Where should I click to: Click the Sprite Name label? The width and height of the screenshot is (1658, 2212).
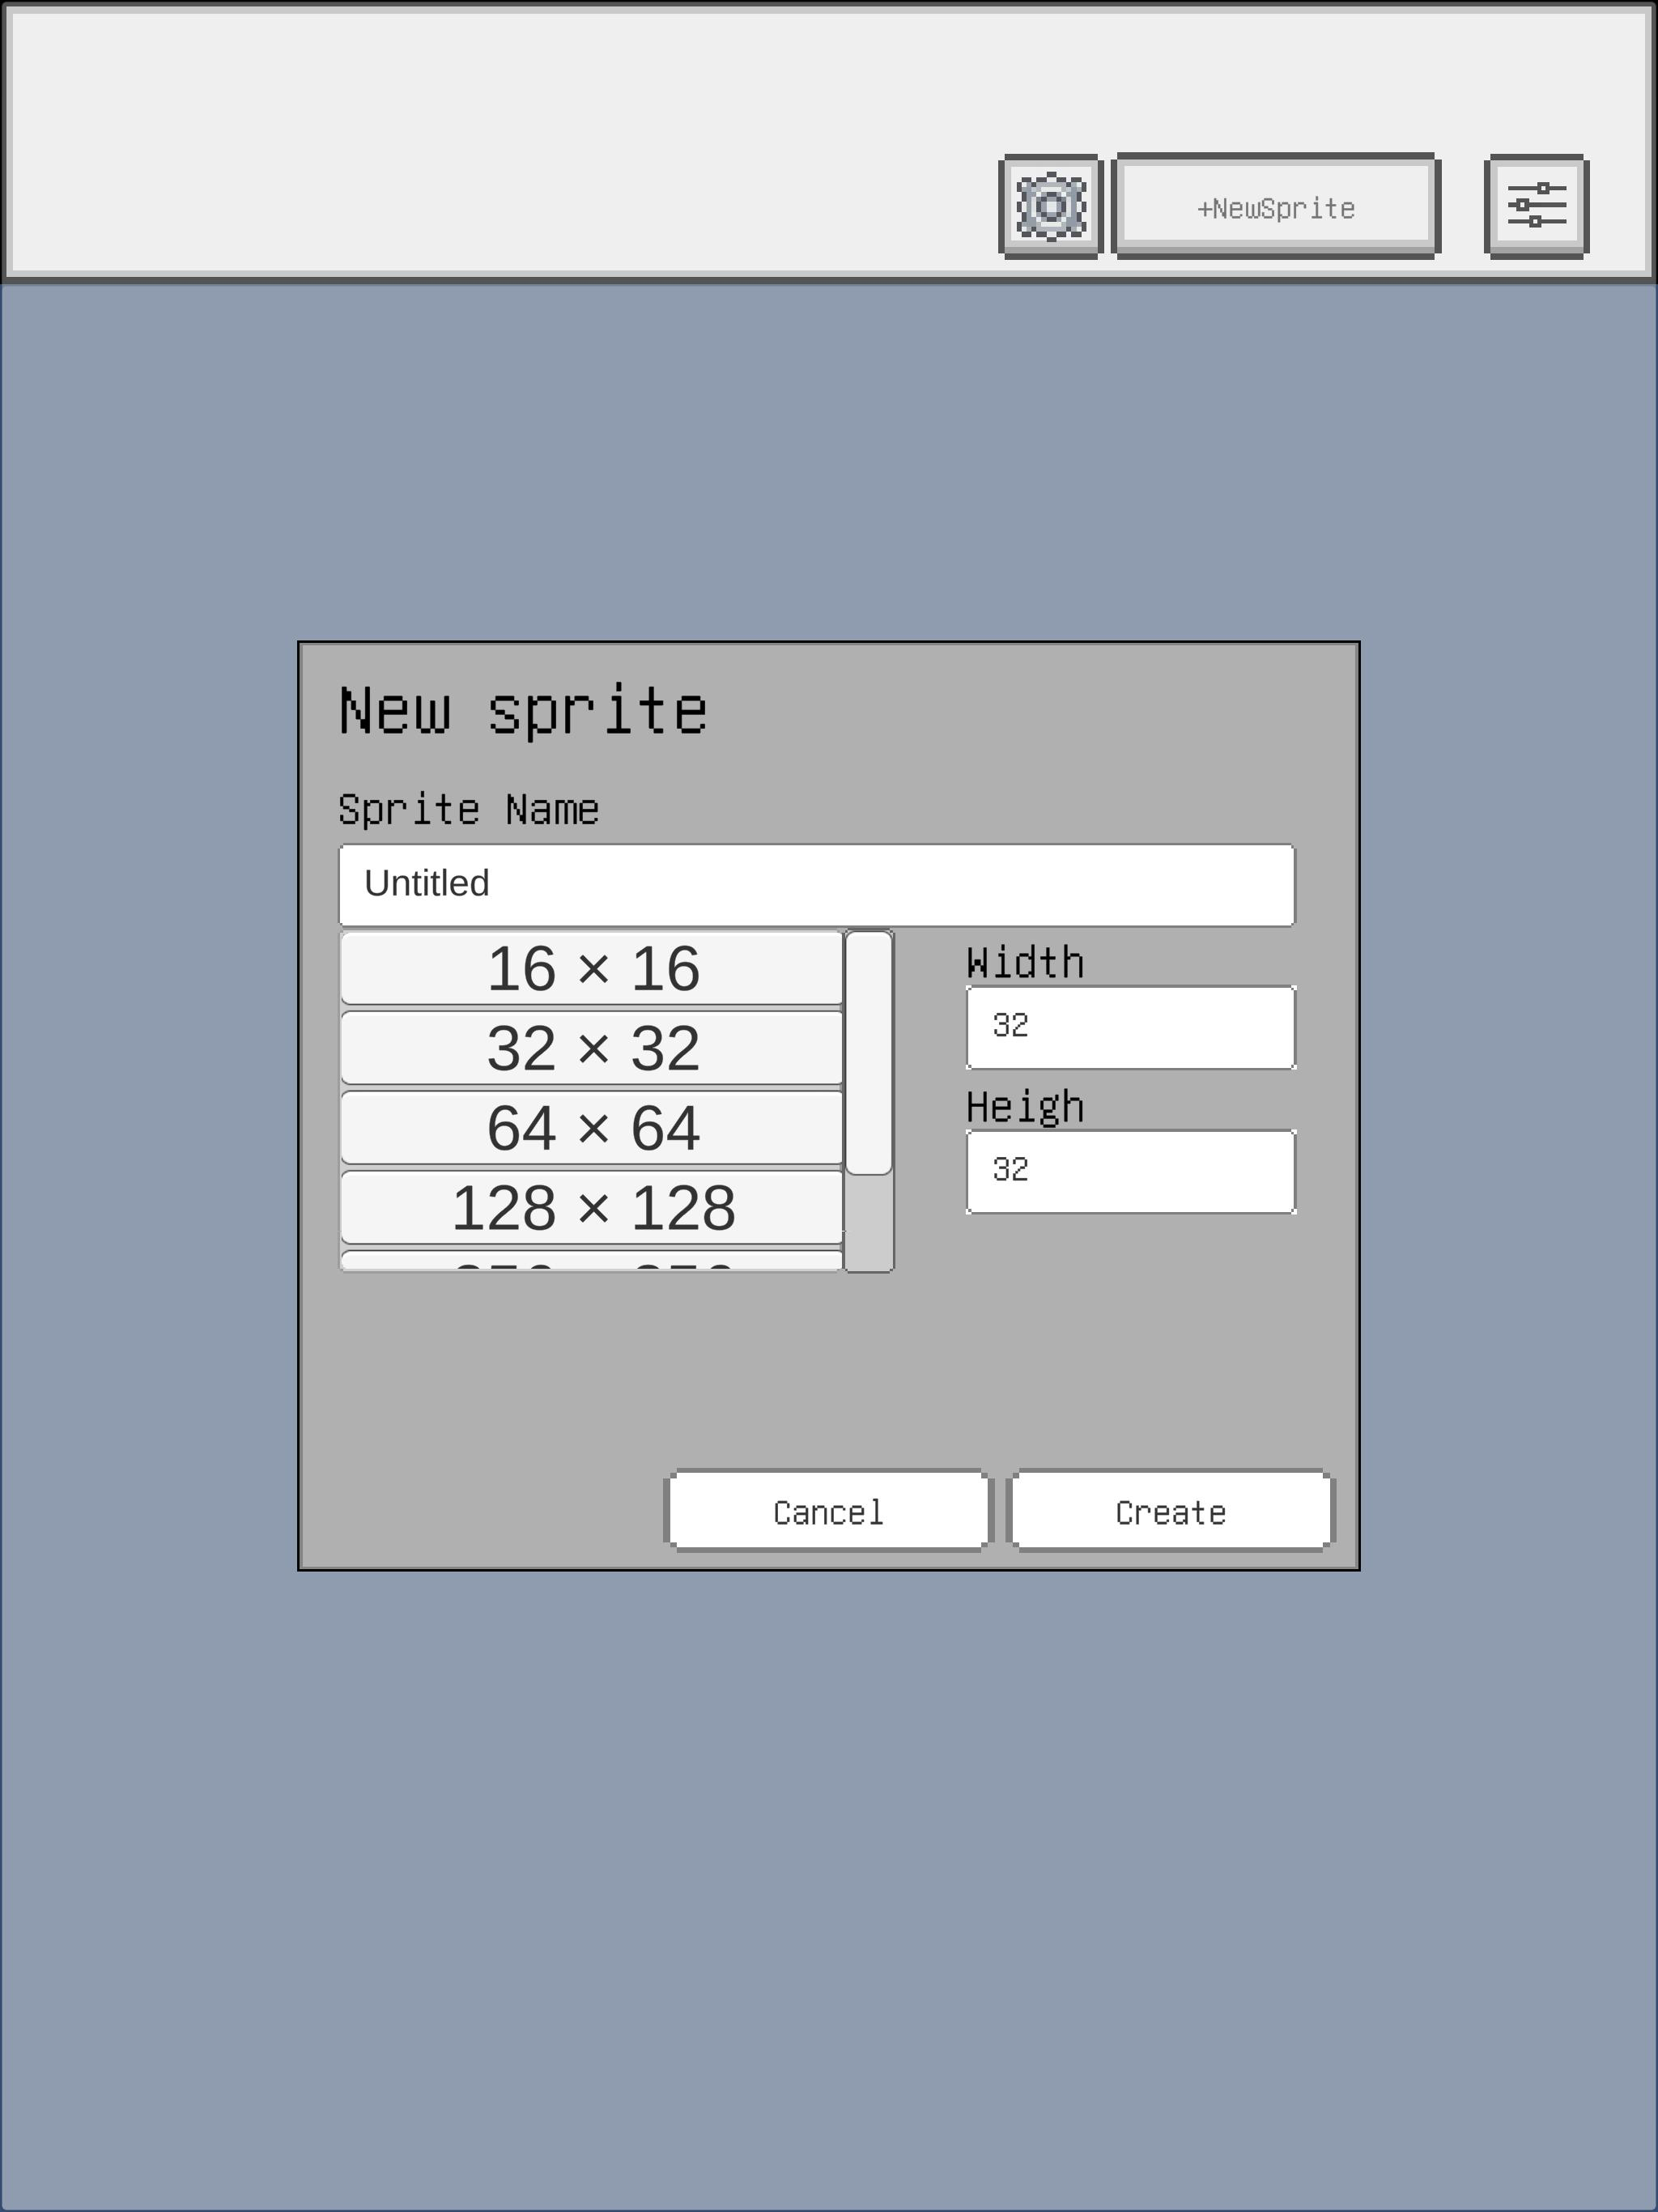coord(468,809)
